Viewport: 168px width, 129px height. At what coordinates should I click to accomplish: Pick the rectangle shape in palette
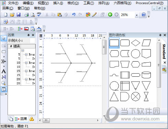[x=114, y=43]
